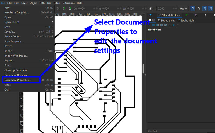
Task: Choose linear gradient fill icon
Action: [157, 25]
